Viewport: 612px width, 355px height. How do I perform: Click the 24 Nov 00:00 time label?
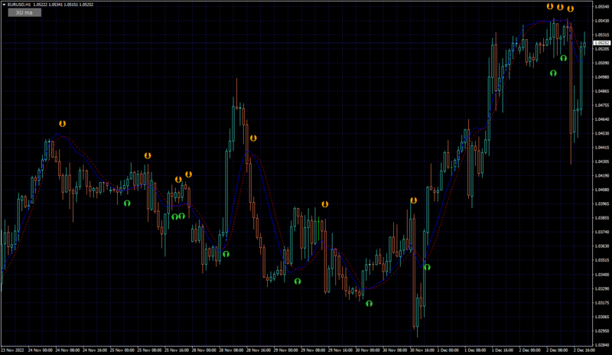tap(41, 350)
